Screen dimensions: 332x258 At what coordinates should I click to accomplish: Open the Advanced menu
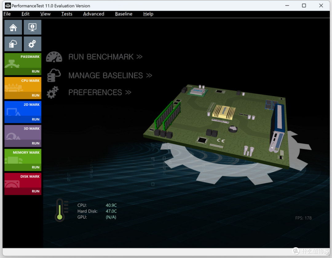coord(93,14)
